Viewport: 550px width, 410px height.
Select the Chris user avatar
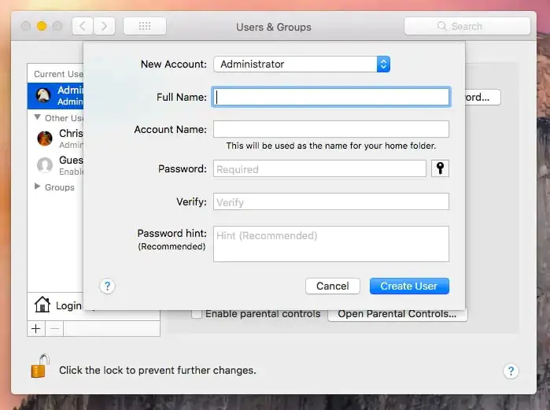pos(45,139)
